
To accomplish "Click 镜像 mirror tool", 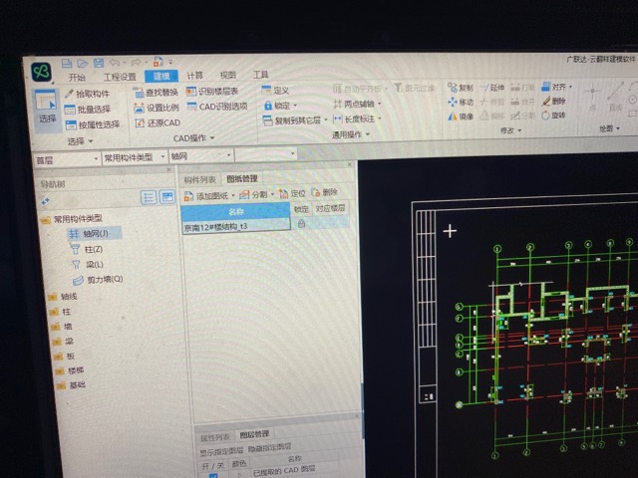I will click(x=461, y=117).
